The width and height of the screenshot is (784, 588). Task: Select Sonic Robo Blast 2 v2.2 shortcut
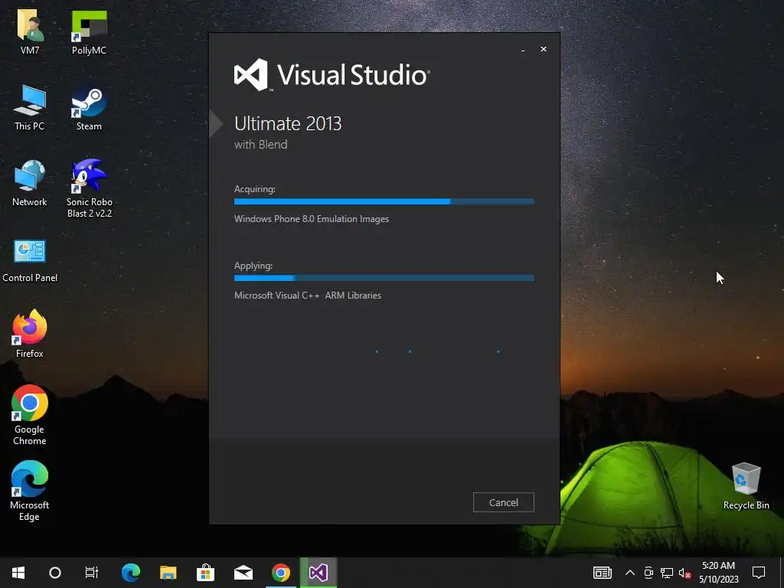click(90, 188)
